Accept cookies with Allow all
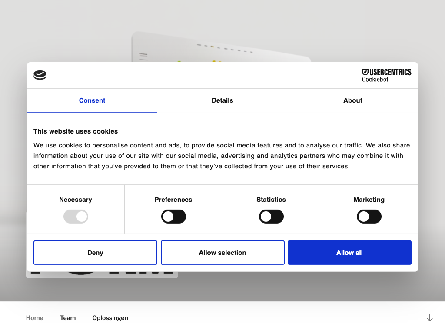The width and height of the screenshot is (445, 334). coord(349,253)
